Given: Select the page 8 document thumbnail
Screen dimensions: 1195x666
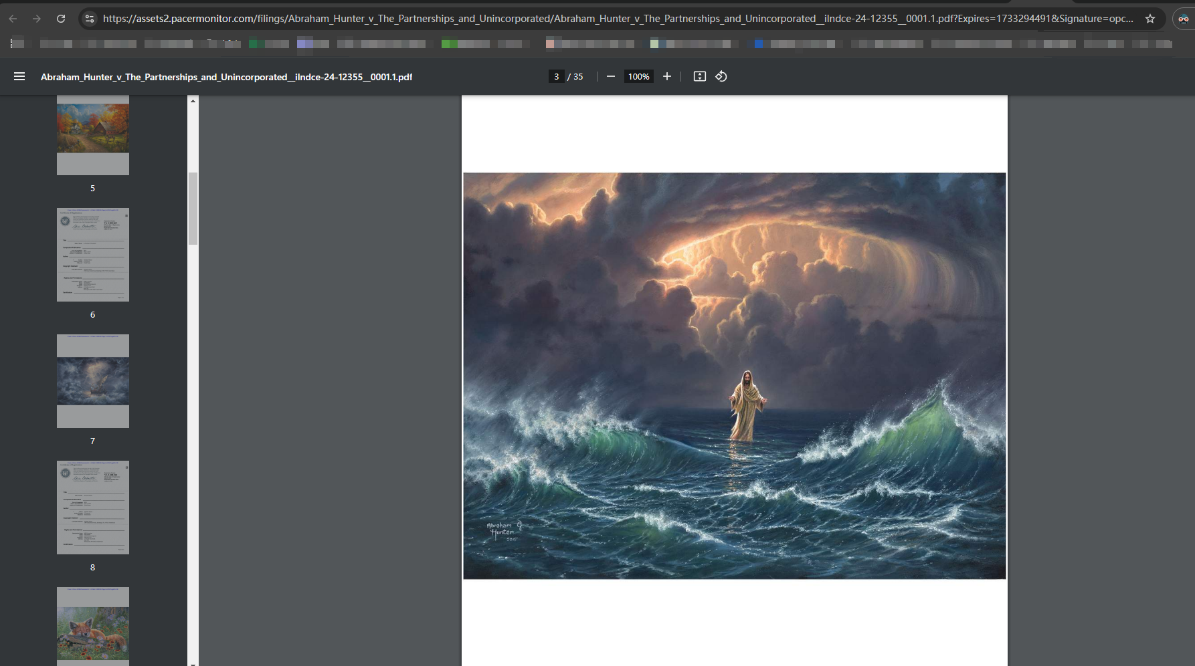Looking at the screenshot, I should [x=93, y=508].
